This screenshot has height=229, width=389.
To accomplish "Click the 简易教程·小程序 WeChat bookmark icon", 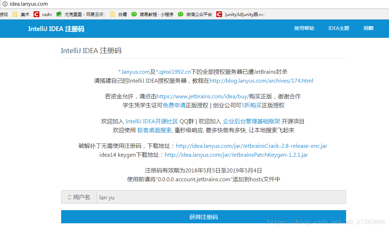I will [134, 14].
